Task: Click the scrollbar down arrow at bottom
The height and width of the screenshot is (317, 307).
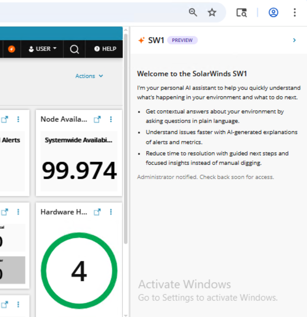Action: [126, 315]
